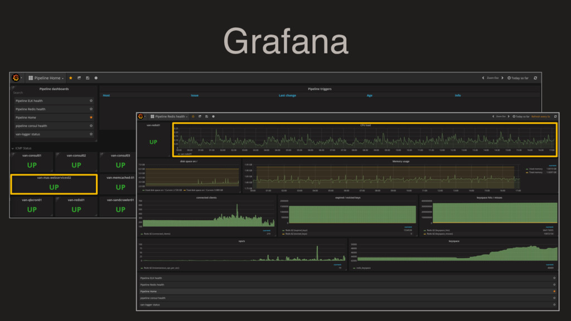Unstar Pipeline Home in left dashboards list

point(91,118)
